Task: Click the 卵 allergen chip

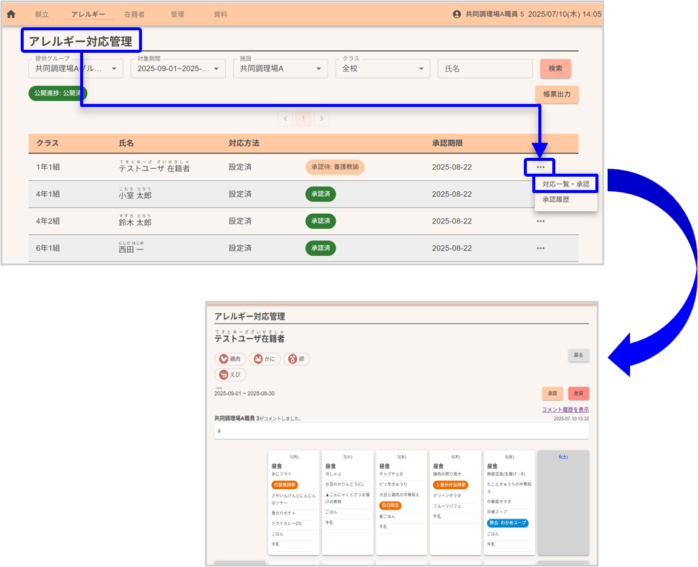Action: pos(296,359)
